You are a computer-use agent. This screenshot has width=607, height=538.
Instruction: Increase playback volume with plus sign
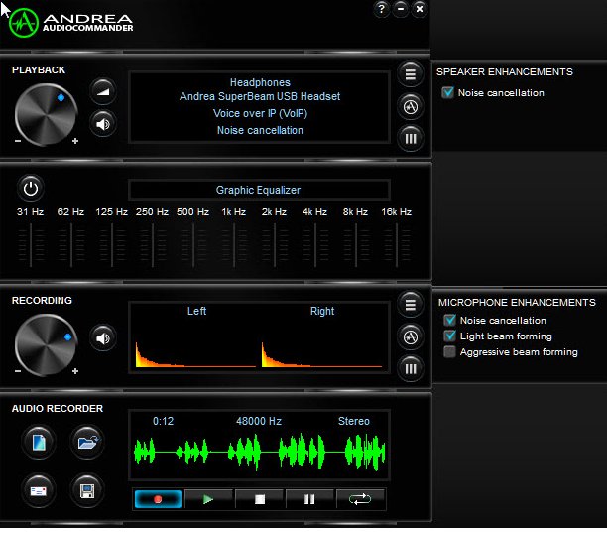[75, 141]
